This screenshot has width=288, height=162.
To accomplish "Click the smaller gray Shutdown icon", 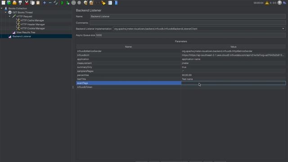I will coord(79,3).
